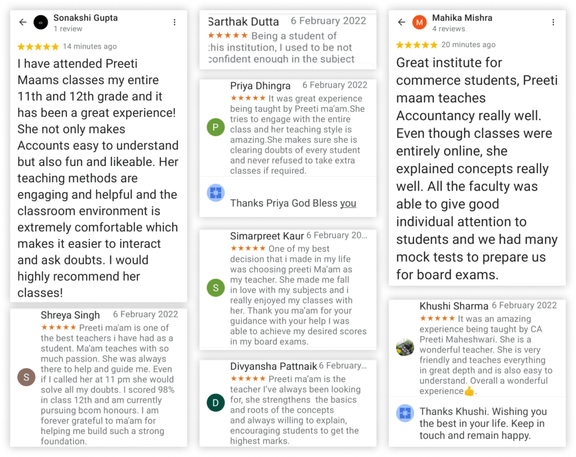Open Shreya Singh reviewer name

click(70, 315)
